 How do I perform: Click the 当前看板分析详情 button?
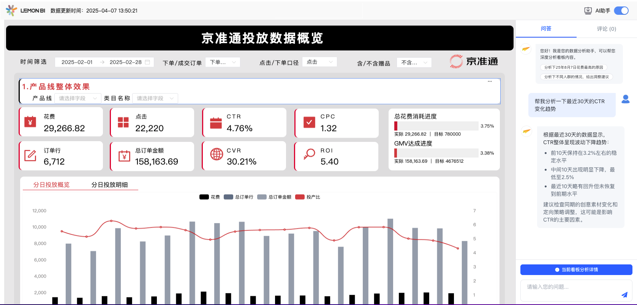pos(576,270)
